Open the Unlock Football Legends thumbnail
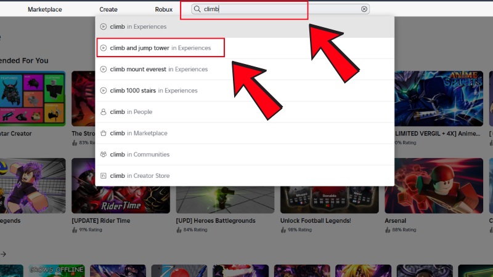Image resolution: width=493 pixels, height=277 pixels. pyautogui.click(x=330, y=199)
